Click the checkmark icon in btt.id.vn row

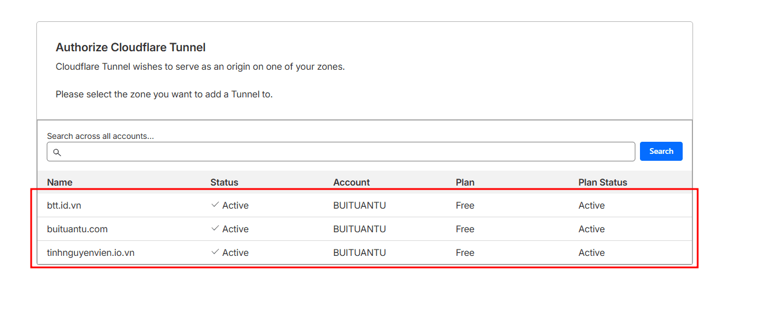tap(215, 205)
